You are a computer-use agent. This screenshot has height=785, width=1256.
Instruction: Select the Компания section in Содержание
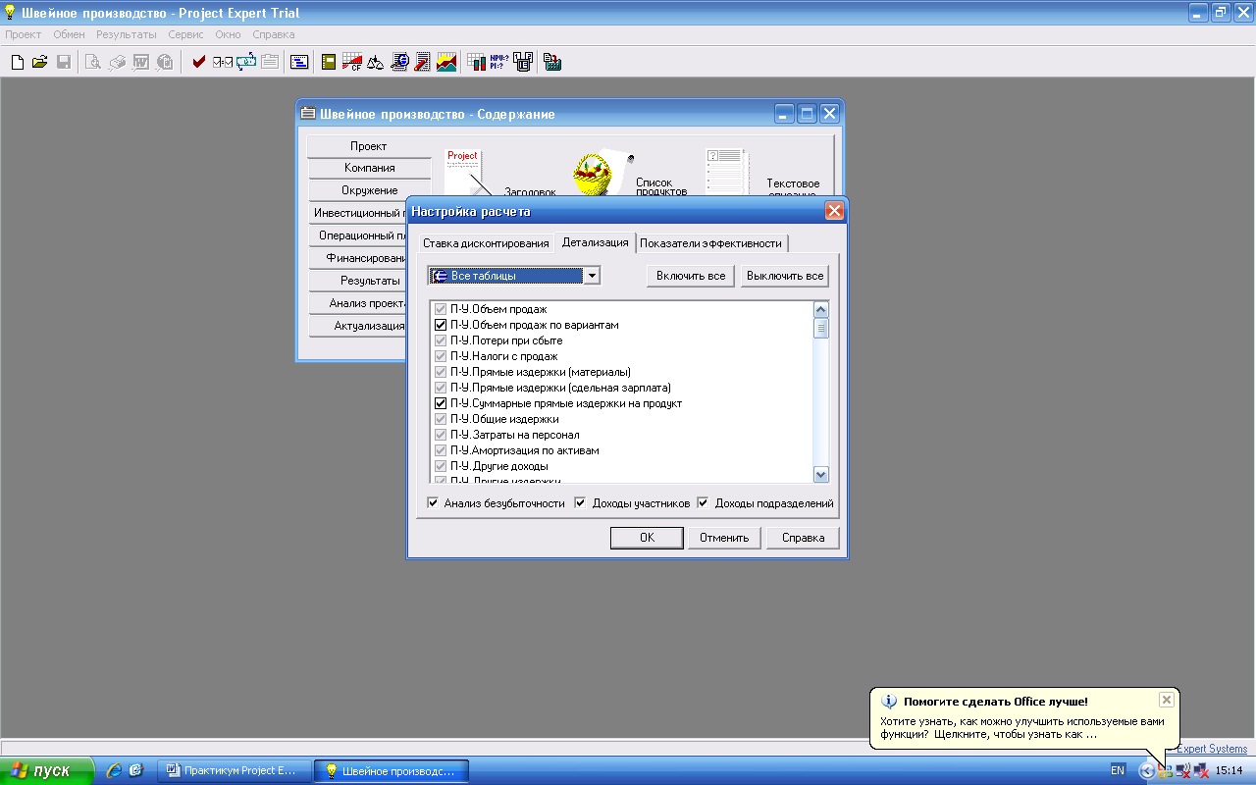click(369, 168)
